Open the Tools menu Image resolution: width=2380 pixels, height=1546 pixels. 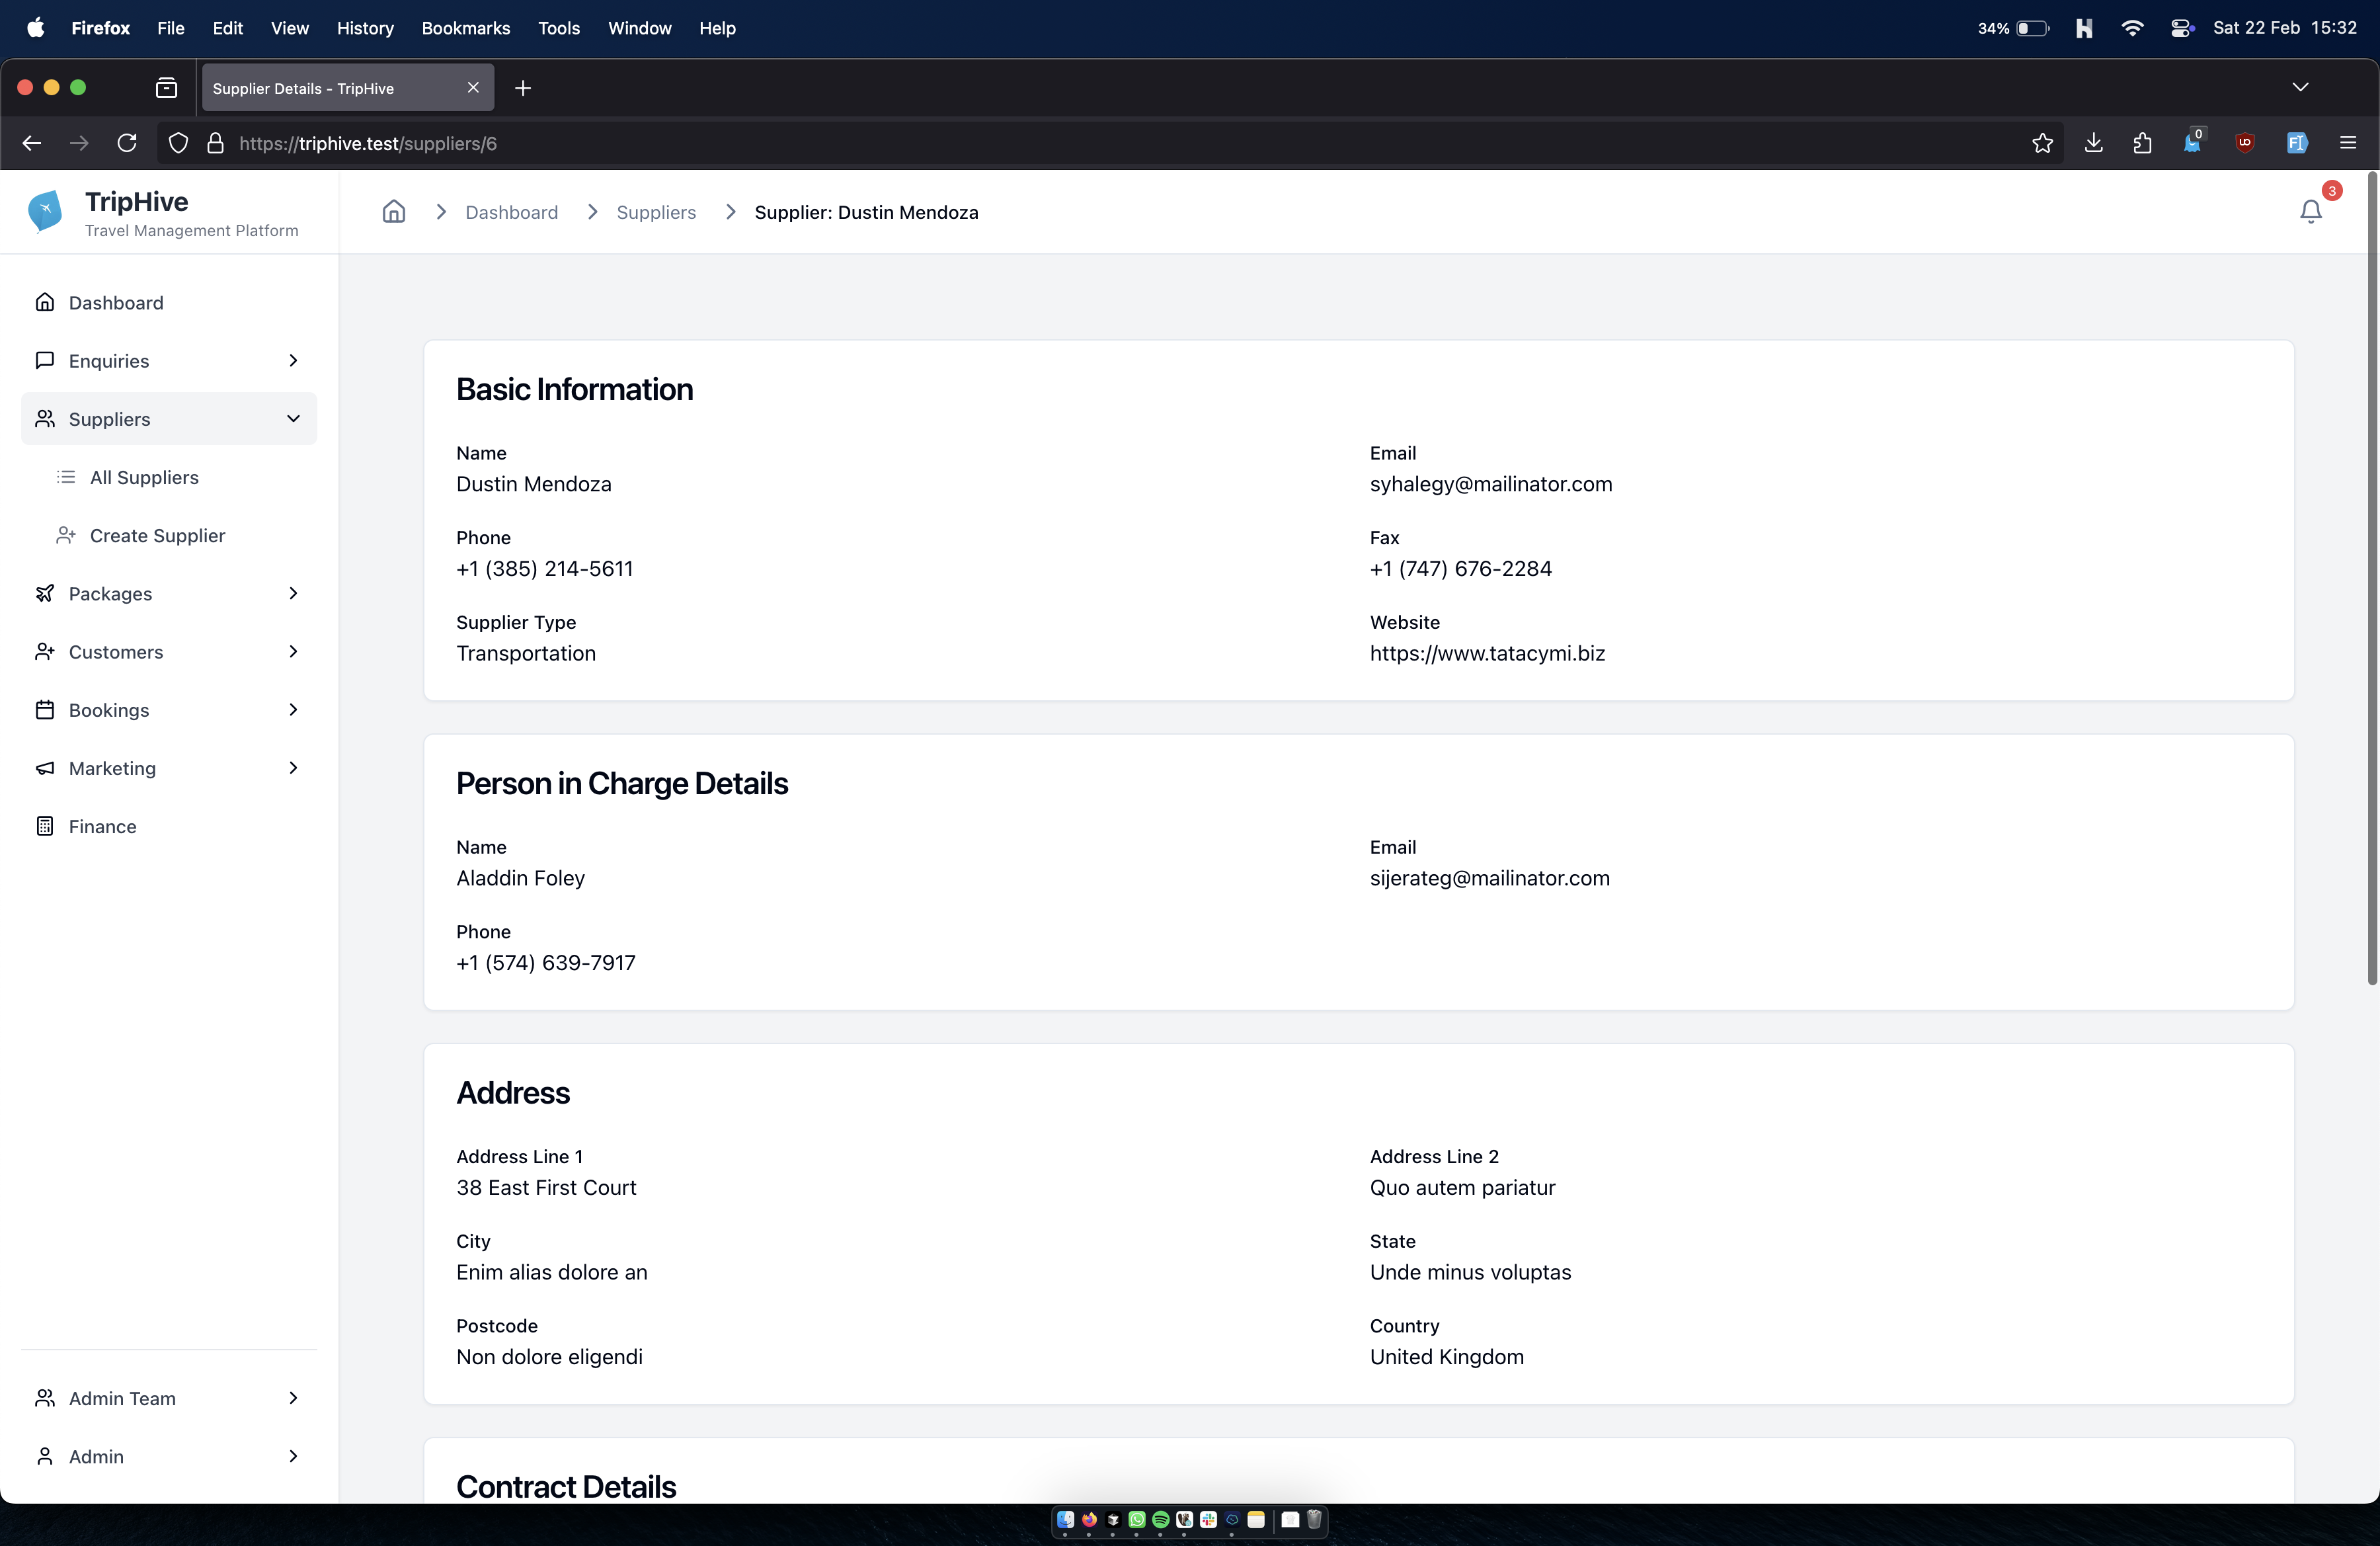[559, 28]
